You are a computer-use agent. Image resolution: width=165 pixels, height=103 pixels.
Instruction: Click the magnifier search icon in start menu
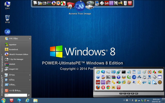[x=29, y=95]
